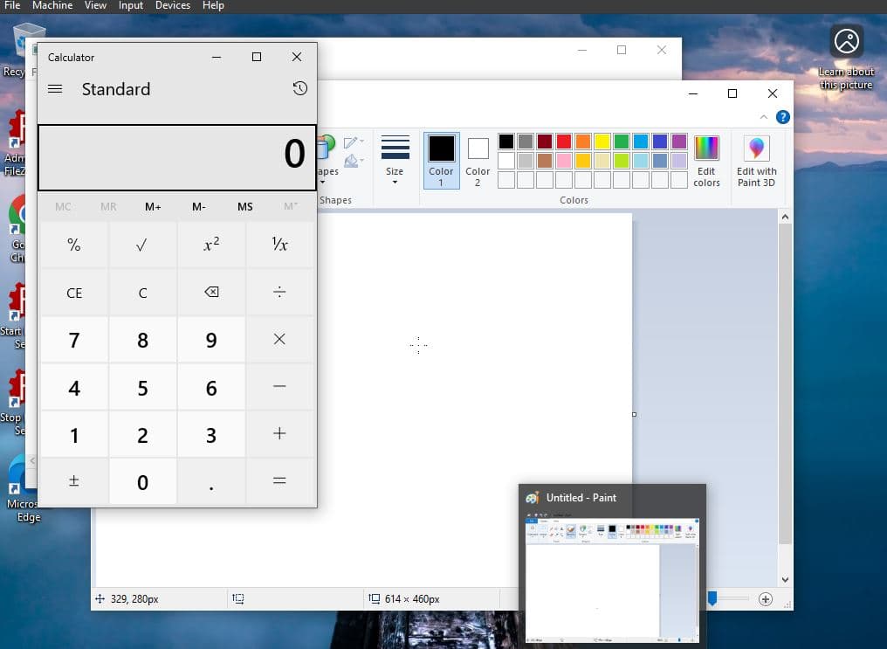Screen dimensions: 887x649
Task: Open Calculator history panel
Action: [x=299, y=89]
